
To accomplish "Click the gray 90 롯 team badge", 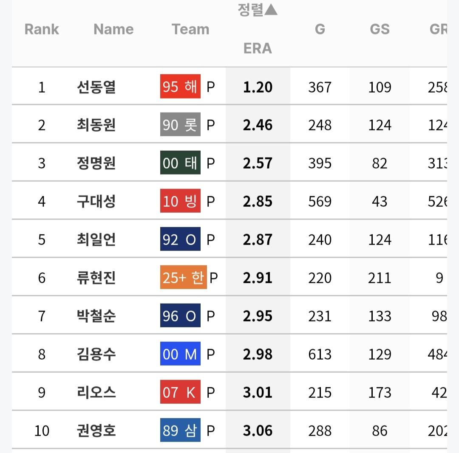I will click(x=180, y=124).
